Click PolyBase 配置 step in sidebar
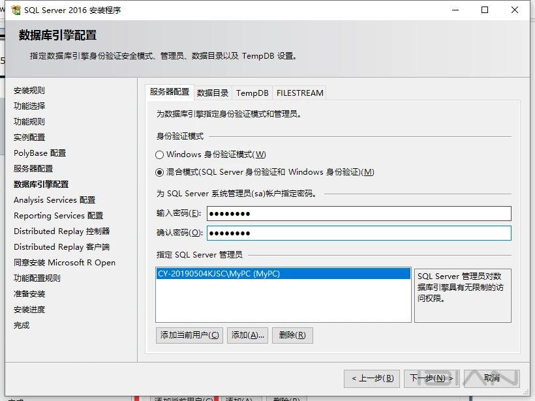The width and height of the screenshot is (535, 401). click(x=40, y=153)
